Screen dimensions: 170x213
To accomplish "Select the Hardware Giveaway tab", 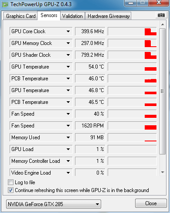I will pos(109,16).
